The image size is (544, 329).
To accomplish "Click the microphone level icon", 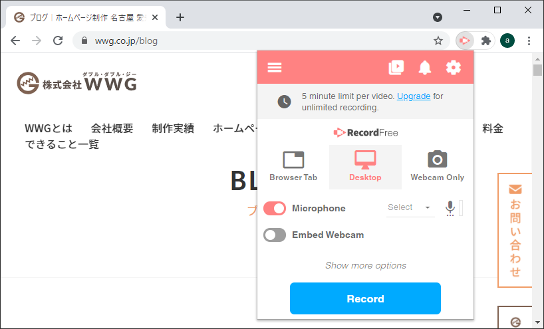I will click(x=450, y=208).
